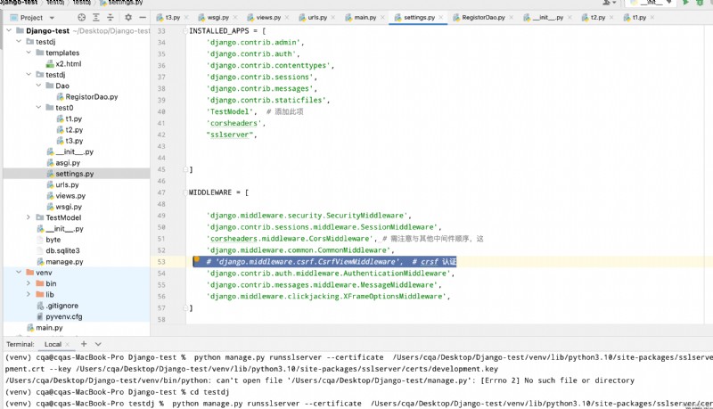
Task: Click the CorsMiddleware entry on line 51
Action: tap(290, 239)
